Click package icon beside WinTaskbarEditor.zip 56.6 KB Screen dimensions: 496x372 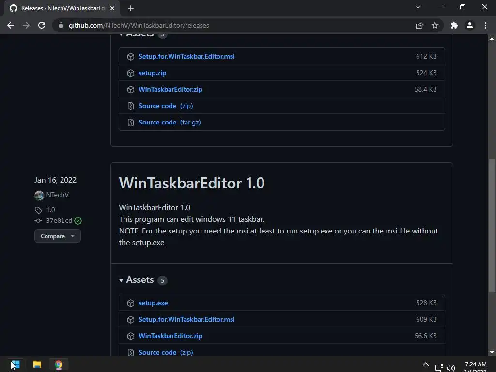pos(131,336)
